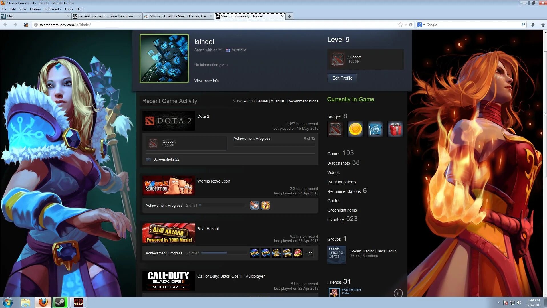Open the Recommendations link in activity header
The image size is (547, 308).
coord(303,101)
